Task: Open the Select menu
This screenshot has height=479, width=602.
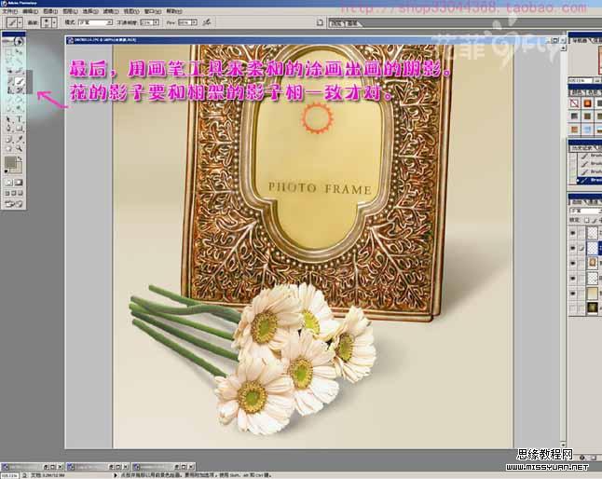Action: (x=90, y=11)
